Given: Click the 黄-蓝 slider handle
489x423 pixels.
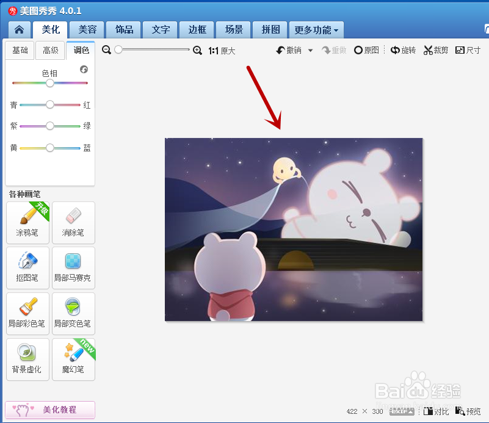Looking at the screenshot, I should click(50, 148).
